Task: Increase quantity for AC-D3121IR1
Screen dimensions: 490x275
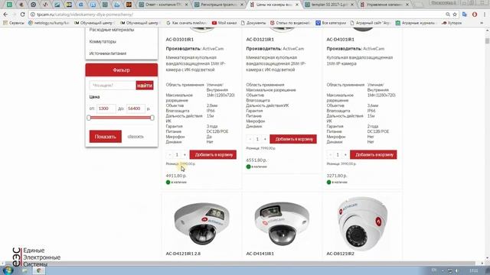Action: [x=265, y=139]
